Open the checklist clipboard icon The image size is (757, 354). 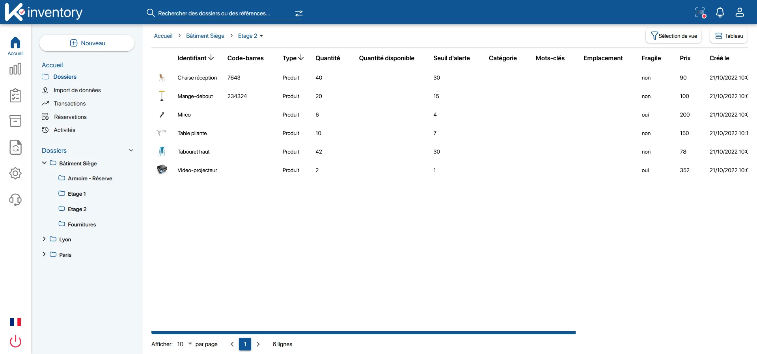(x=15, y=95)
